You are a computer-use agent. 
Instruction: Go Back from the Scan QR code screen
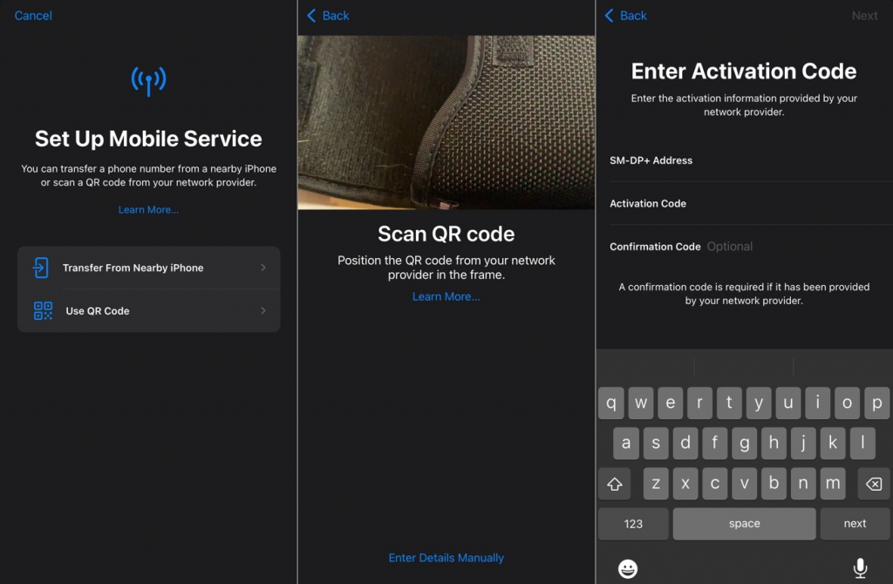coord(329,16)
